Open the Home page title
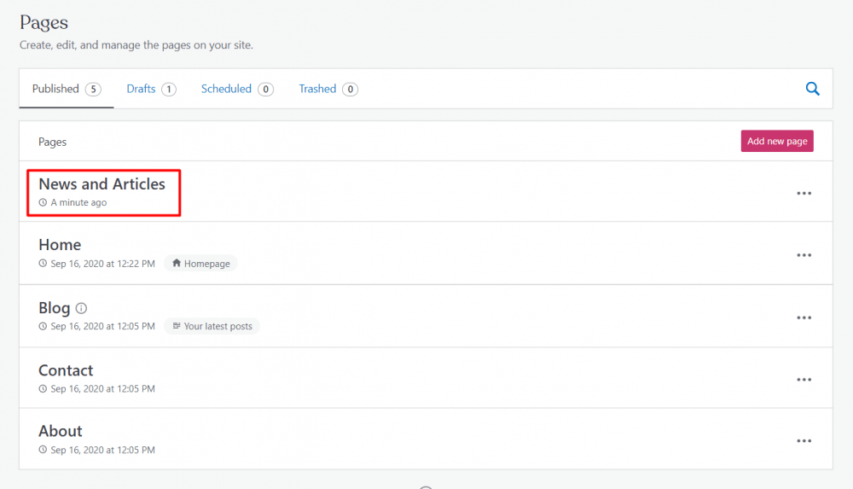 tap(60, 245)
